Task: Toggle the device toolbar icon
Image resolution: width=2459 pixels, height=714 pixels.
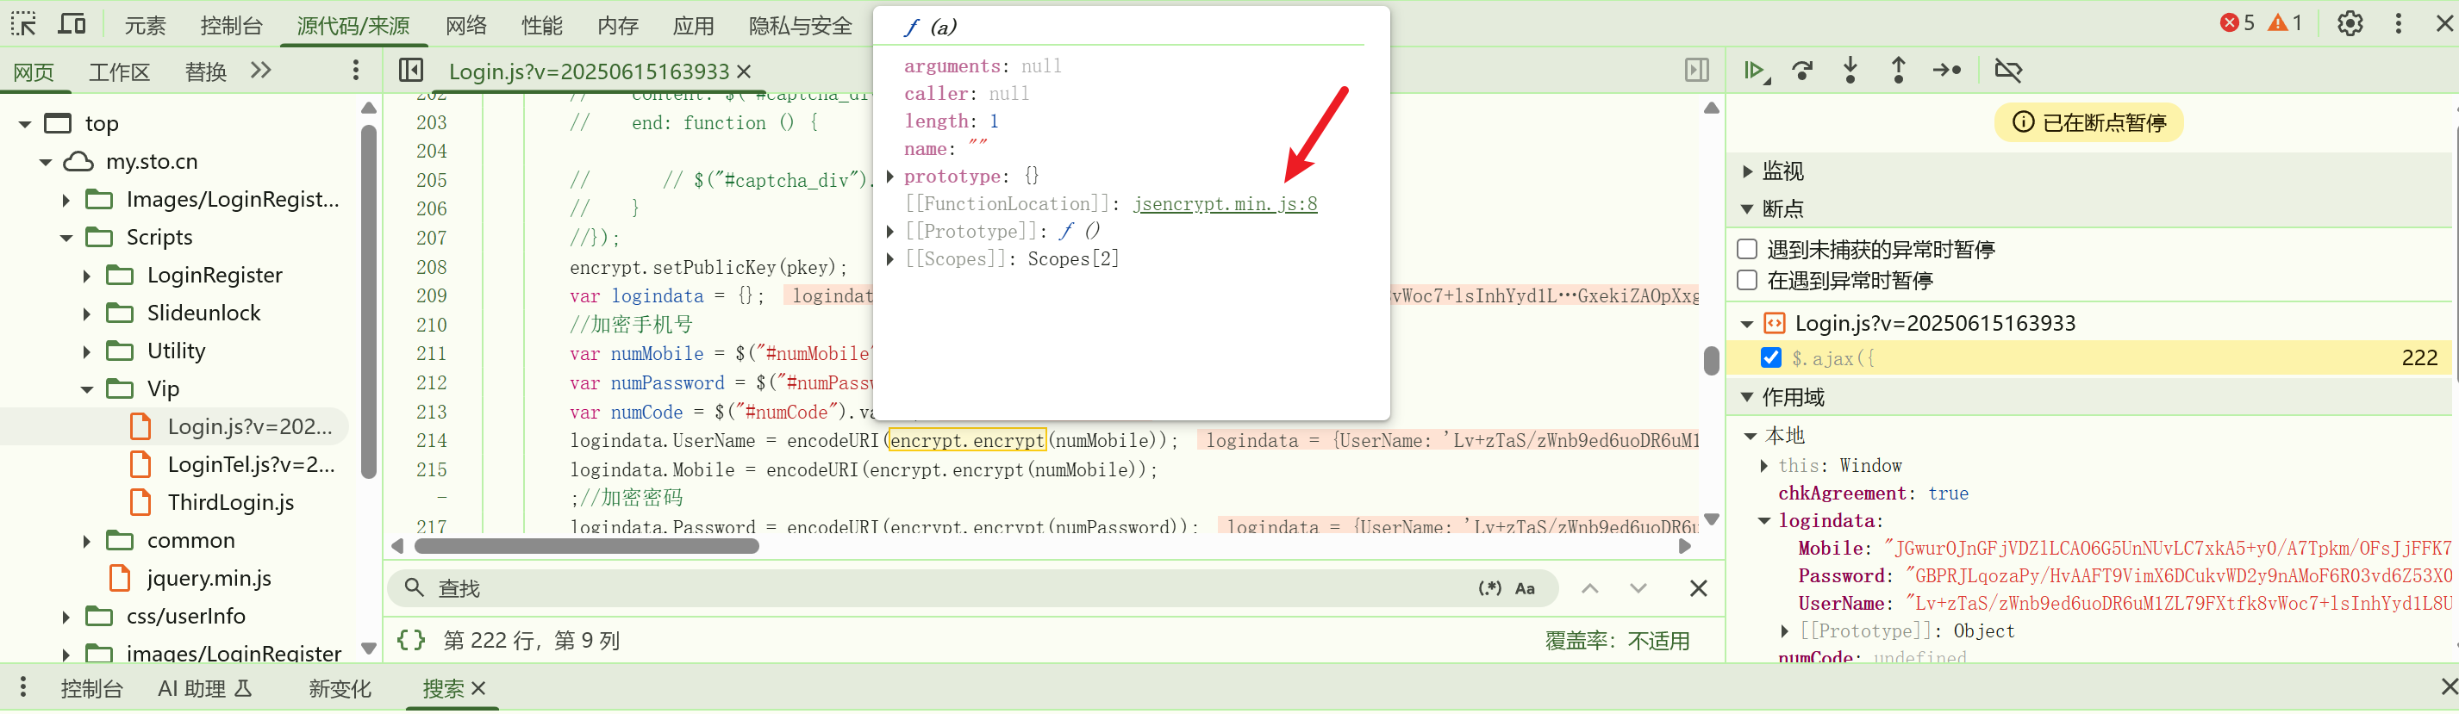Action: pyautogui.click(x=72, y=23)
